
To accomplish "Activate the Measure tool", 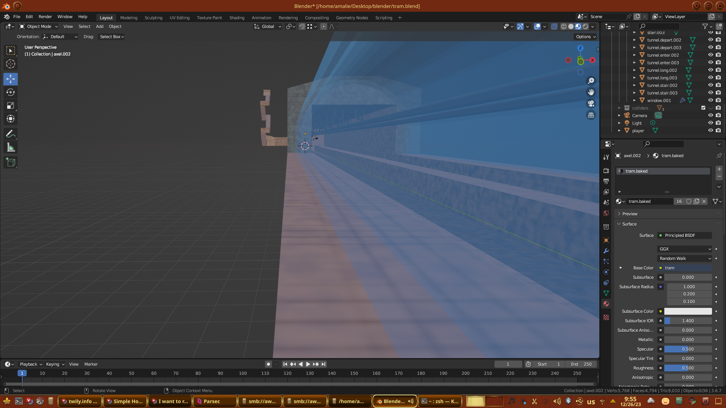I will click(x=11, y=148).
